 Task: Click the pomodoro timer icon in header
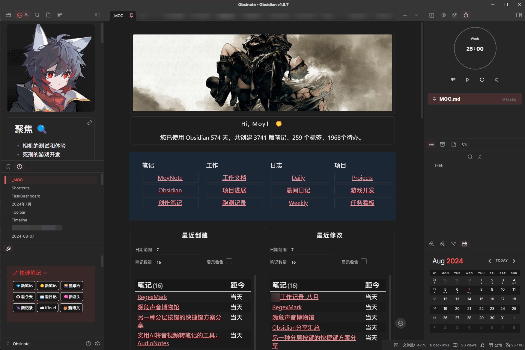(x=466, y=15)
